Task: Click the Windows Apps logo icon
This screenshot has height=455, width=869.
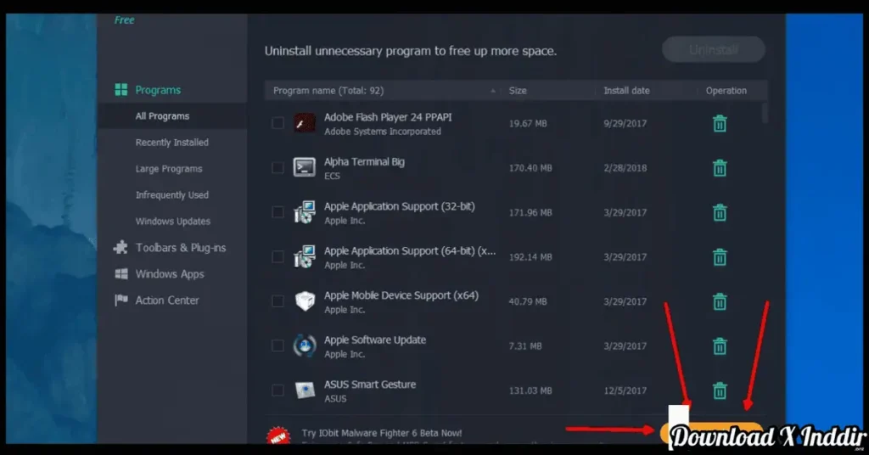Action: tap(121, 274)
